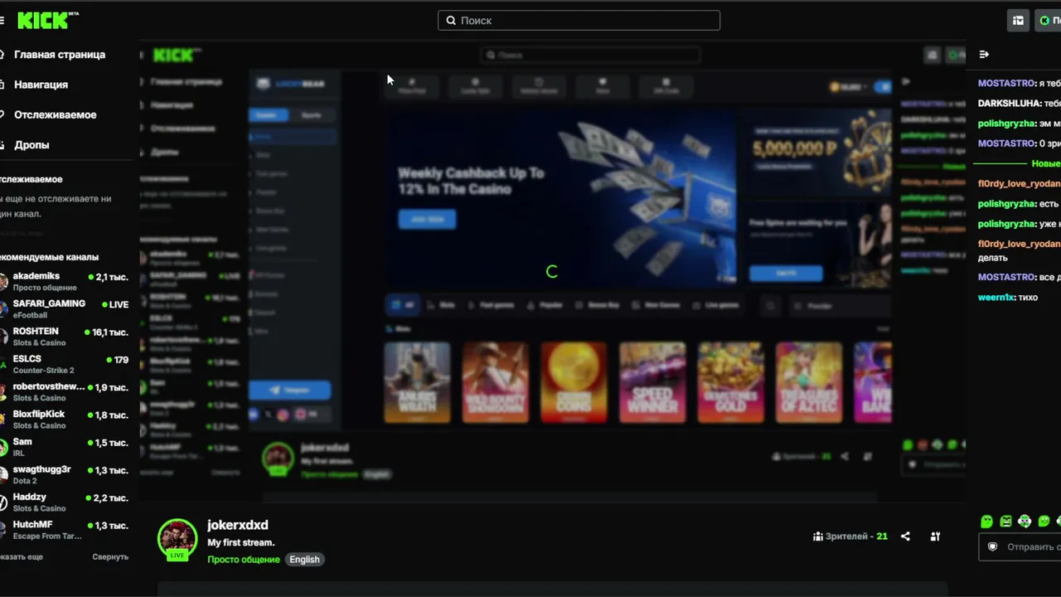Open the Просто общение category link
Viewport: 1061px width, 597px height.
(244, 560)
